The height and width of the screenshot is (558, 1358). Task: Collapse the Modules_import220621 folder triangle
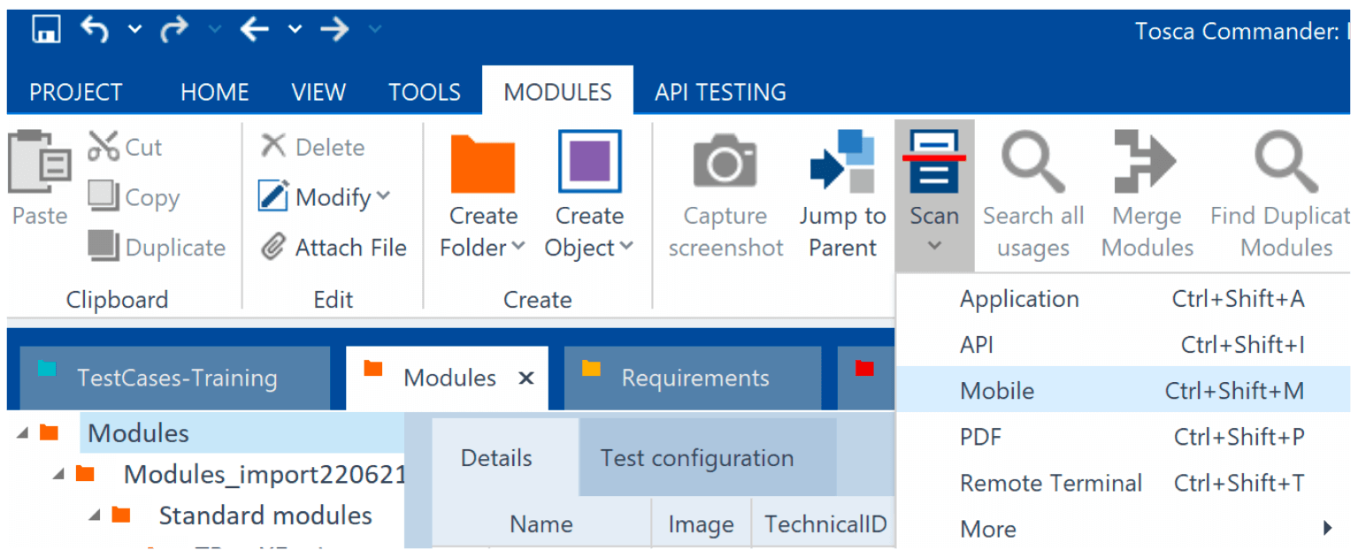[x=58, y=475]
